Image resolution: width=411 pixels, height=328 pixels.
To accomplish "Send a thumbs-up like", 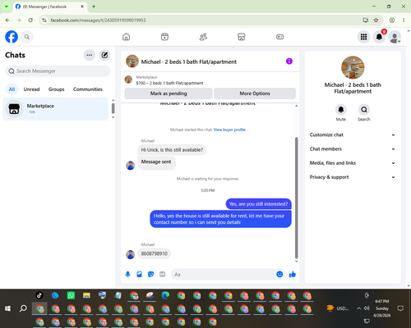I will tap(293, 274).
